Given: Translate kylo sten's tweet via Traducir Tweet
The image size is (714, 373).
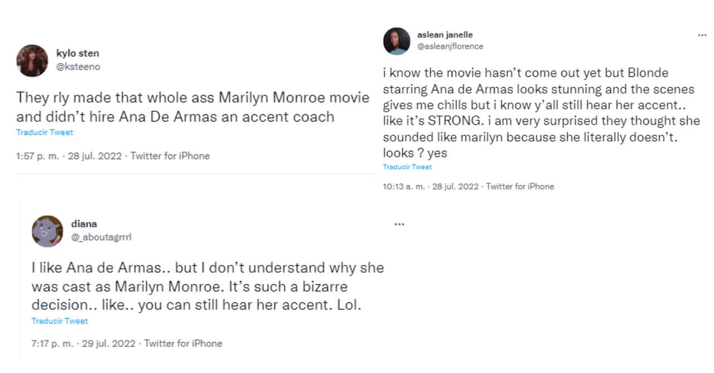Looking at the screenshot, I should (44, 132).
